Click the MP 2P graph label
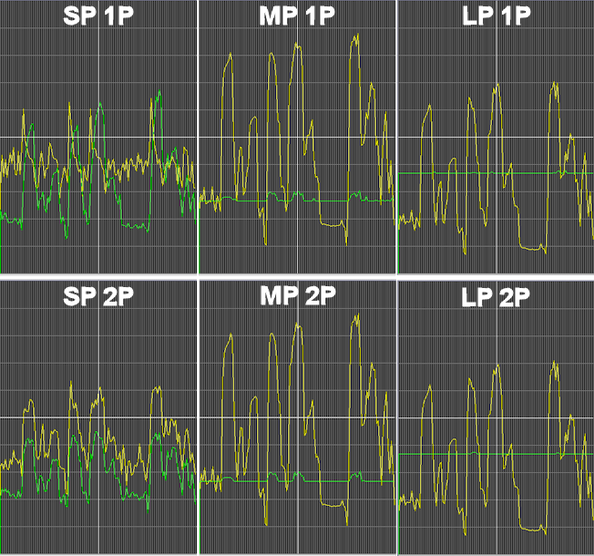Screen dimensions: 594x556 pyautogui.click(x=298, y=295)
